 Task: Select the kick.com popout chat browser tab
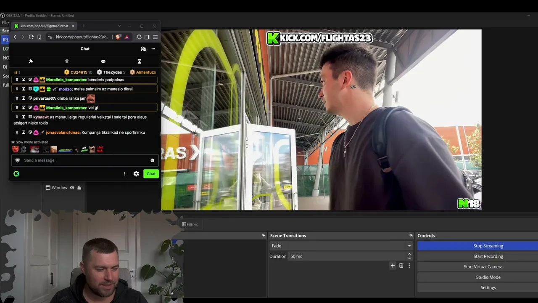(44, 26)
